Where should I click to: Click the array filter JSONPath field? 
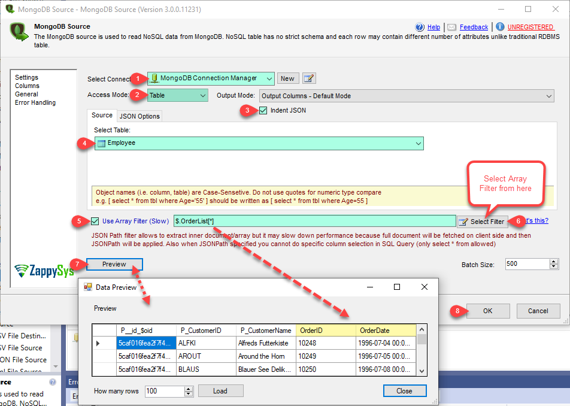click(x=315, y=221)
